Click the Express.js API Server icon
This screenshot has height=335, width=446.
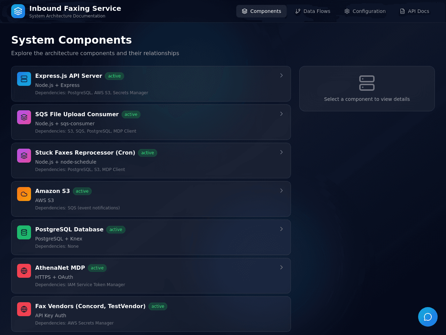(24, 79)
